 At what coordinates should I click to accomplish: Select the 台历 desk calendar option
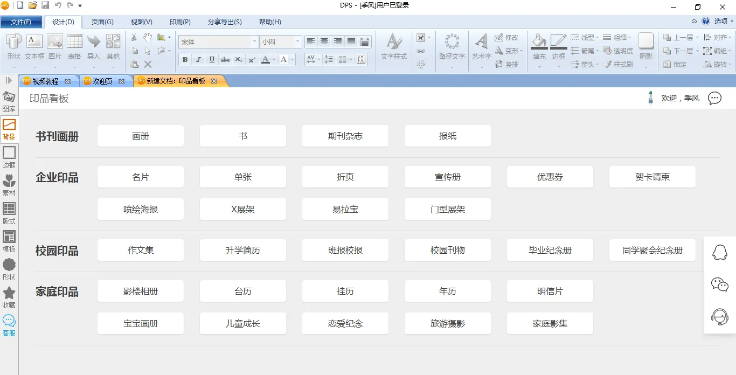pos(243,291)
